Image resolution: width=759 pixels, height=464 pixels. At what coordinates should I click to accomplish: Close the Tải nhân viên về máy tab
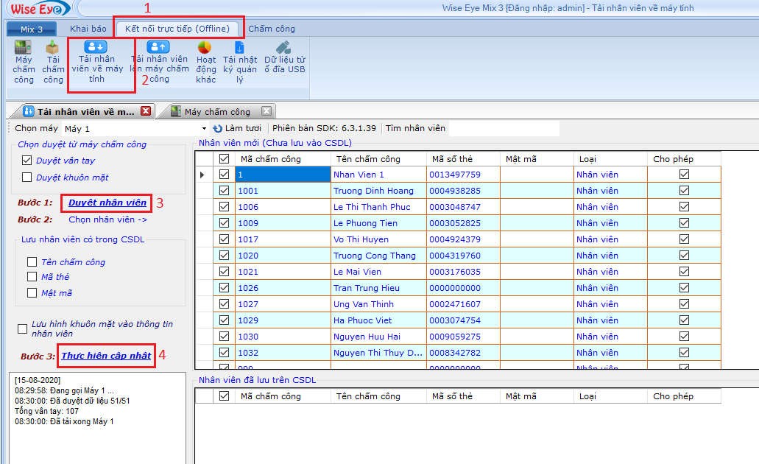(x=146, y=111)
